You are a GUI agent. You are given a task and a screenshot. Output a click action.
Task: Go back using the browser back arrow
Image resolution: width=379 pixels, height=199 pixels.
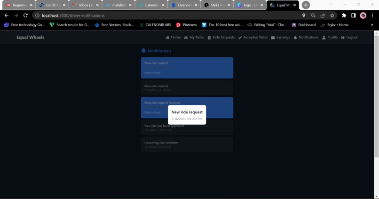(7, 15)
